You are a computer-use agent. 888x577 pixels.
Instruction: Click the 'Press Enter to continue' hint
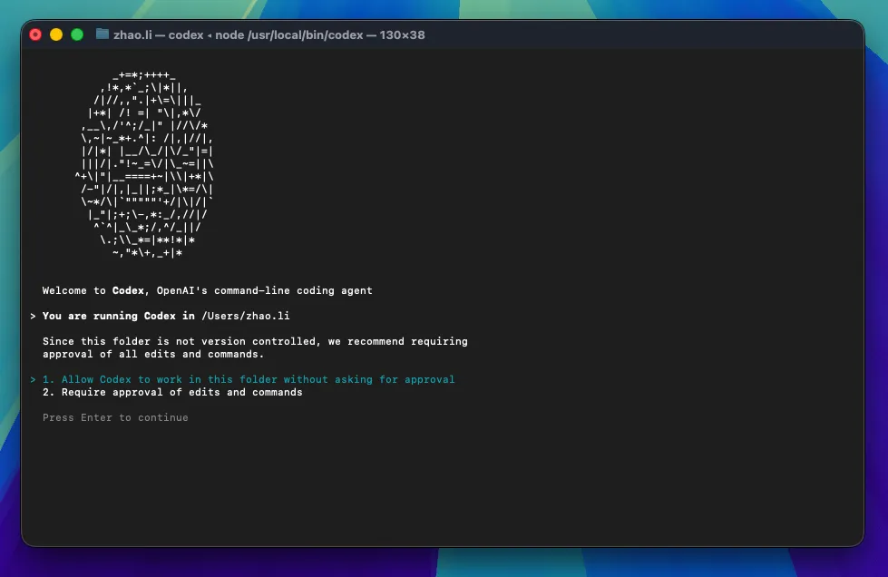(x=115, y=417)
